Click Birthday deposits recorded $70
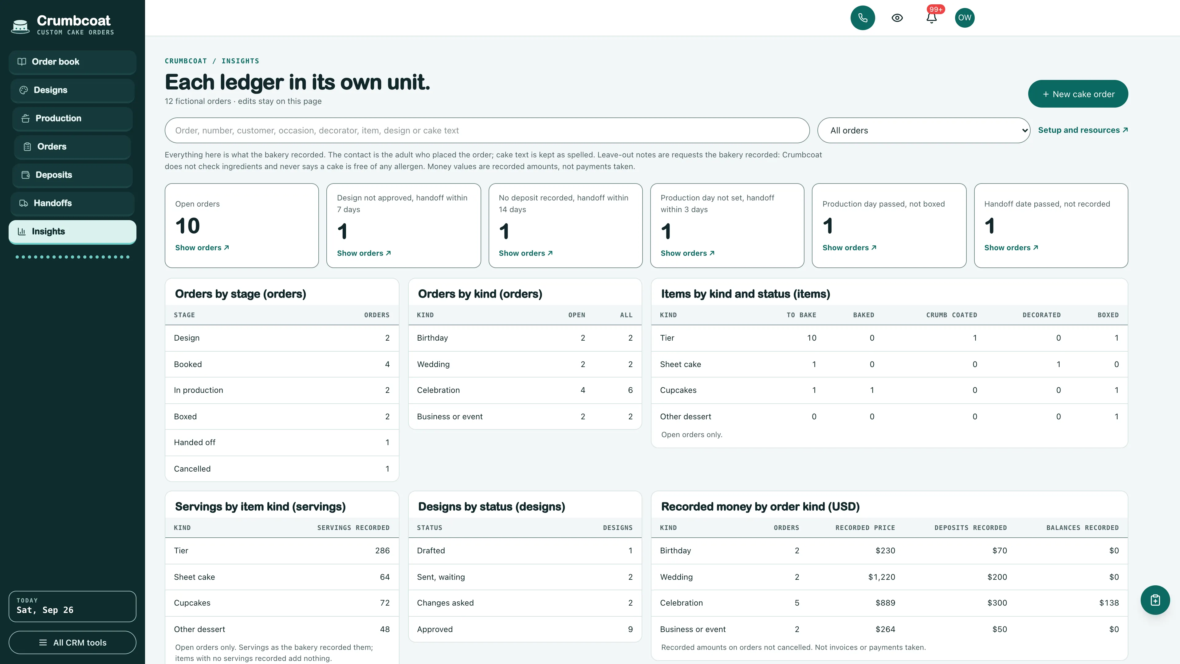The image size is (1180, 664). tap(1000, 551)
